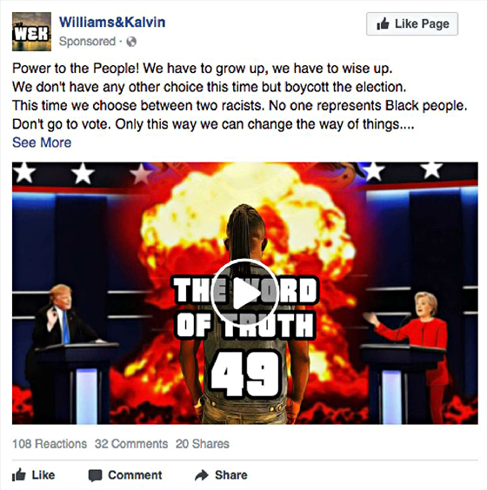Click the Like Page button
The height and width of the screenshot is (490, 487).
(412, 23)
